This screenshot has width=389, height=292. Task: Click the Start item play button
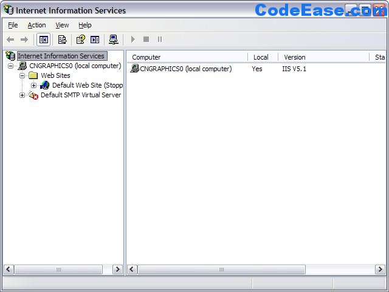pyautogui.click(x=133, y=39)
